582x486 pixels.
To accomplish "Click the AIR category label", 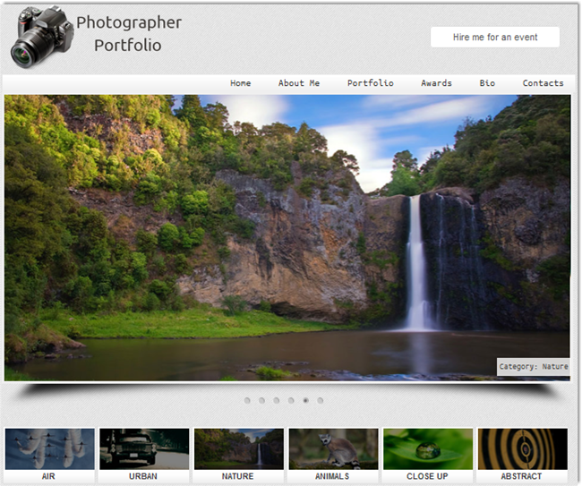I will point(48,476).
